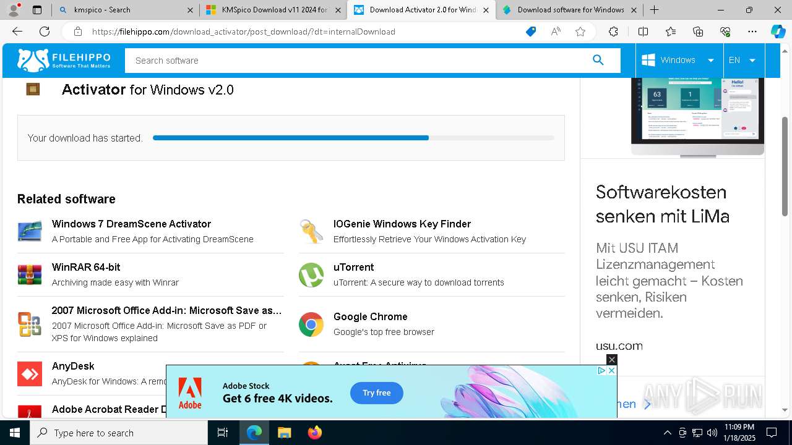Viewport: 792px width, 445px height.
Task: Open the Google Chrome link
Action: [x=370, y=316]
